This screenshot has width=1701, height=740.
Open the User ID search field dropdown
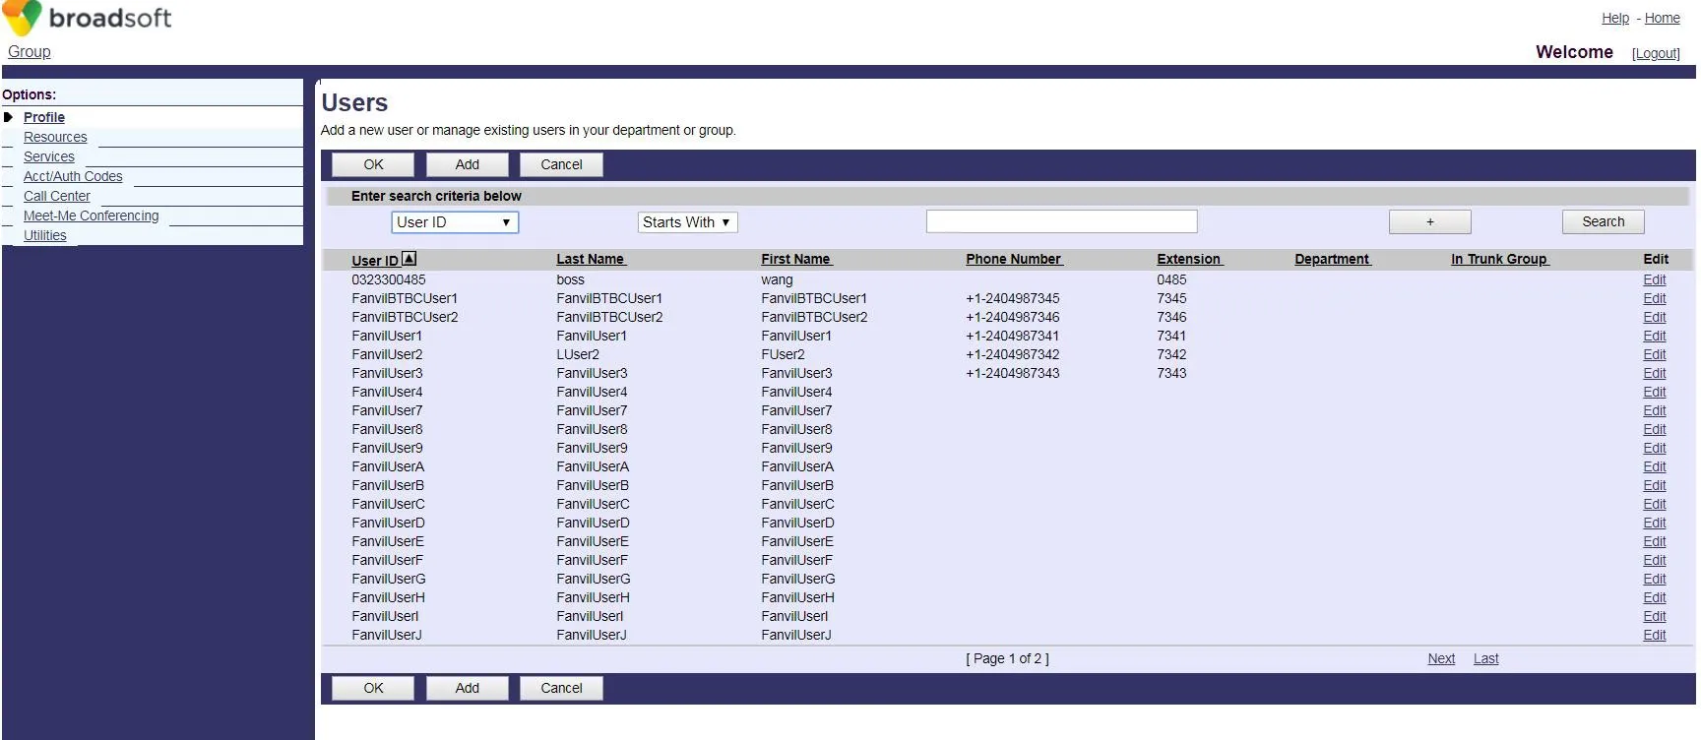(x=455, y=222)
